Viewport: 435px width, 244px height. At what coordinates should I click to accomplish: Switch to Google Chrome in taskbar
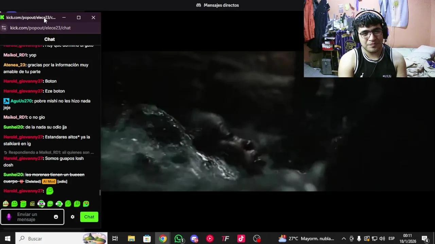[163, 239]
